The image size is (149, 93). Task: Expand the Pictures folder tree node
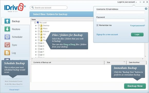click(x=36, y=31)
